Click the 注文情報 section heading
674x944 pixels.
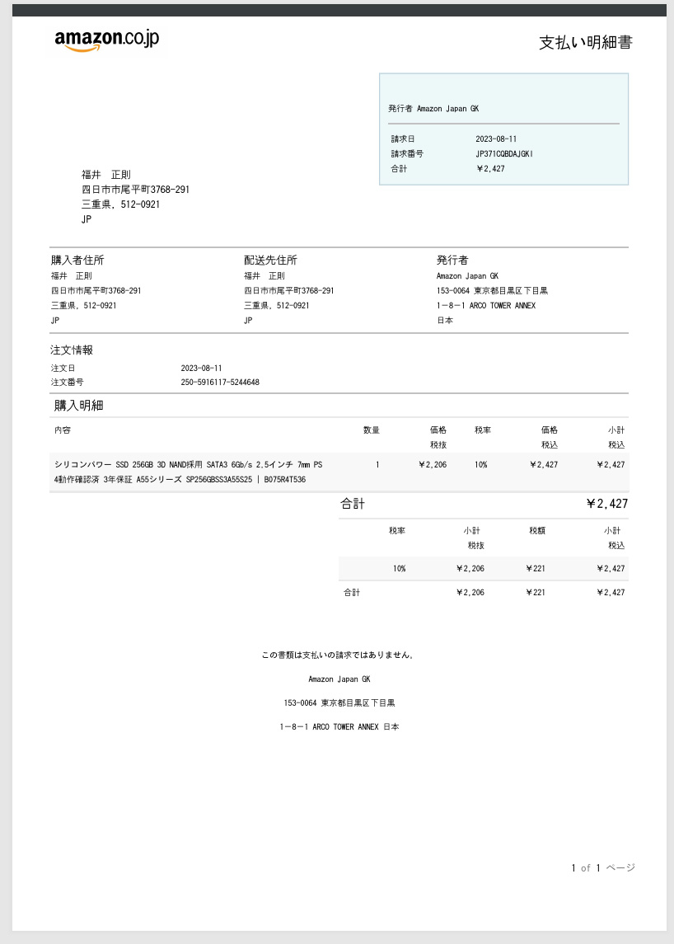click(x=72, y=350)
